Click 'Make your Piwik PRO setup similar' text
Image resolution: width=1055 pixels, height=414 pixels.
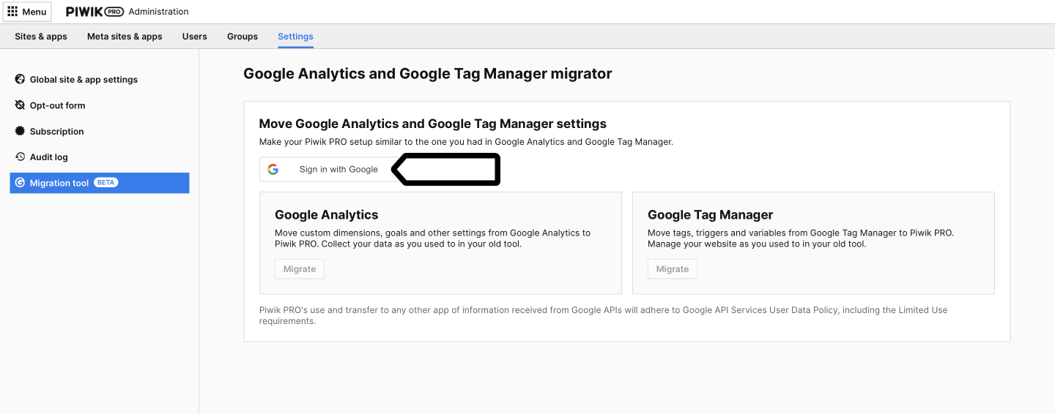pyautogui.click(x=466, y=142)
